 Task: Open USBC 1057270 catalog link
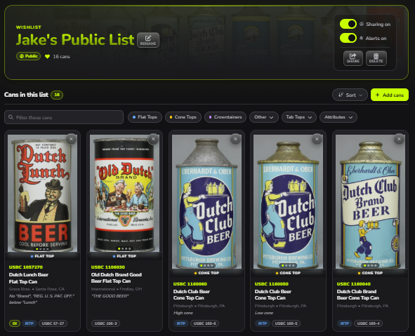[26, 267]
